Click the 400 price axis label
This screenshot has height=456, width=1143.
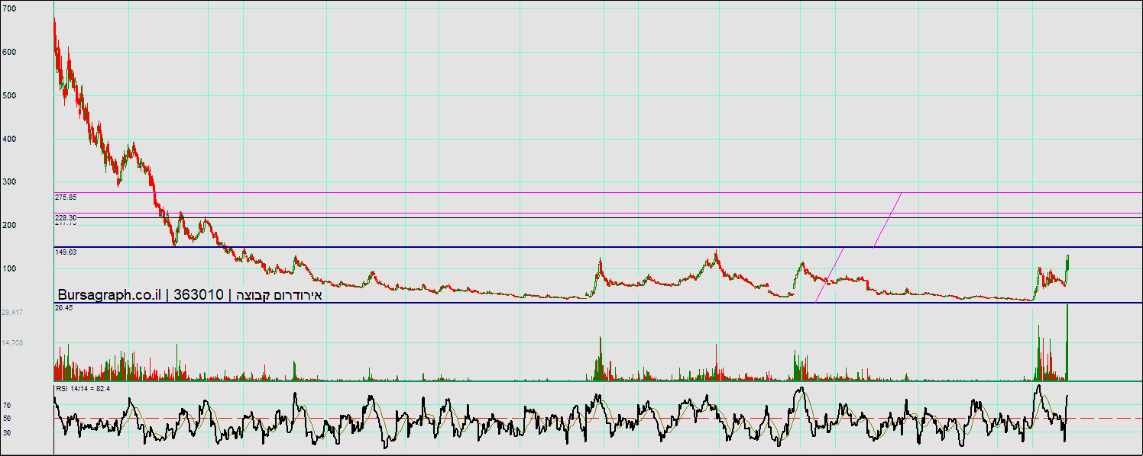click(8, 139)
